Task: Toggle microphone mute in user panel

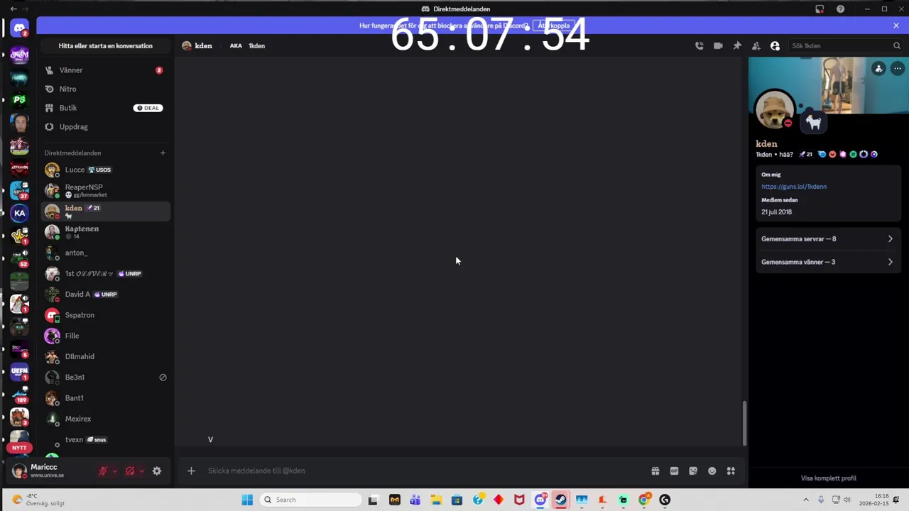Action: click(x=103, y=471)
